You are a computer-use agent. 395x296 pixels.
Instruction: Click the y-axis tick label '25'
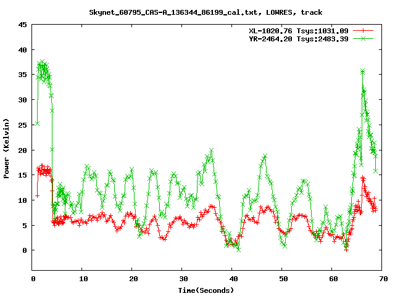22,125
